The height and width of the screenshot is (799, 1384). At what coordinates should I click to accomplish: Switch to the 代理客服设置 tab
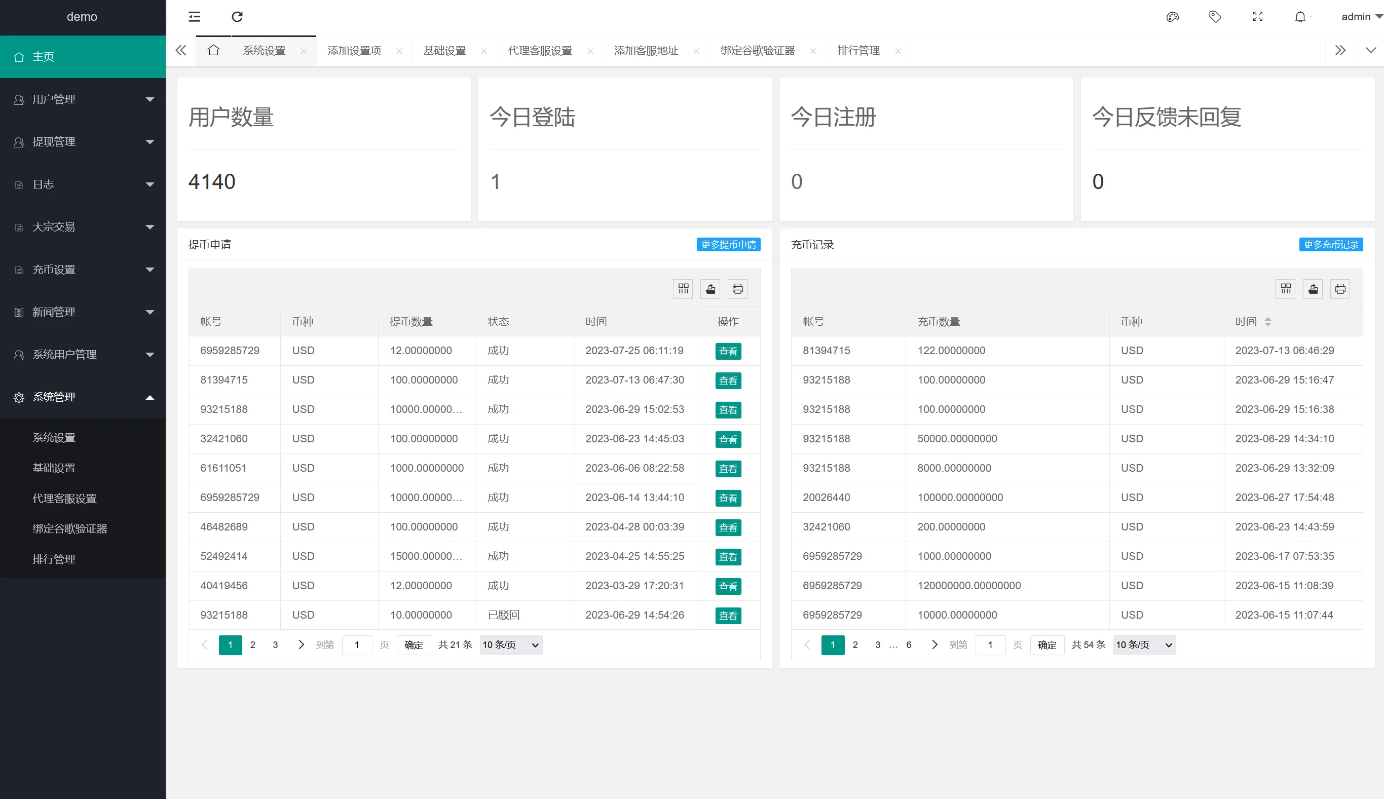click(539, 51)
